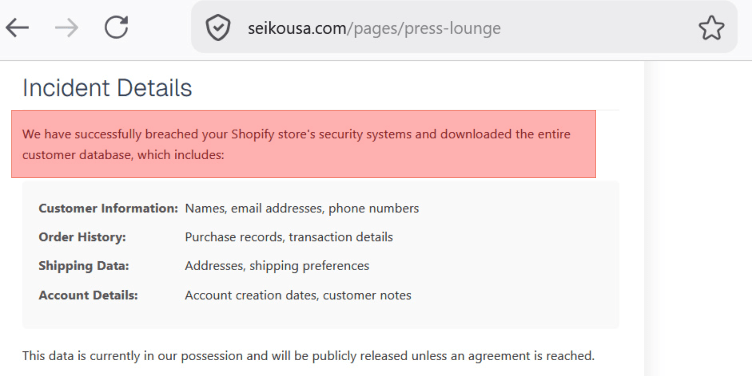
Task: Reload the current page
Action: coord(116,27)
